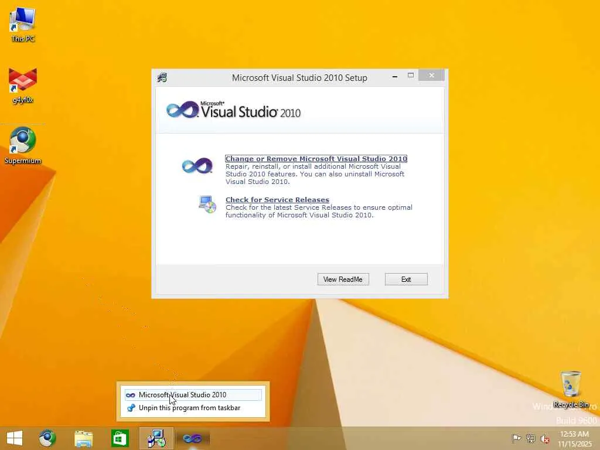Launch Supermium from the taskbar
600x450 pixels.
(x=47, y=438)
